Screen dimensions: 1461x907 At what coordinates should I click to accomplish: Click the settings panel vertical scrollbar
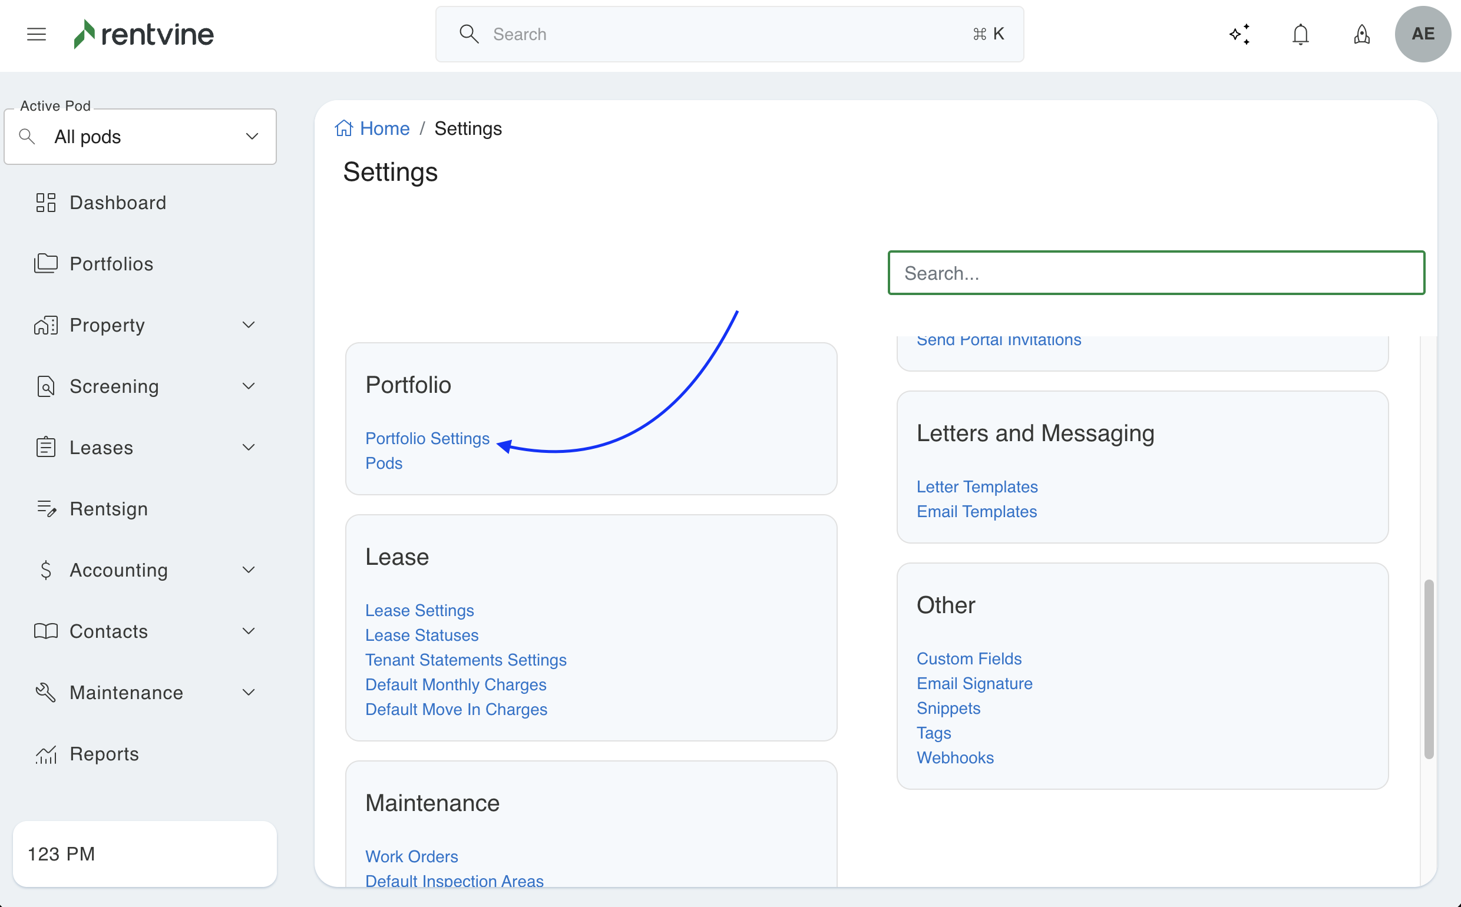tap(1429, 668)
